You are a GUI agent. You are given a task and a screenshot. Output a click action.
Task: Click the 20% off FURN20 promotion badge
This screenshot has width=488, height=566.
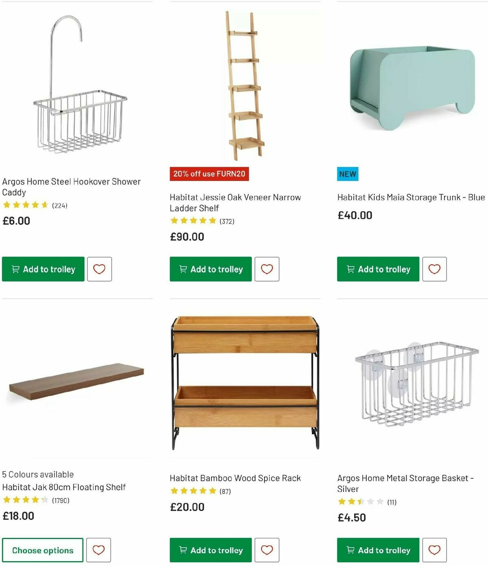pyautogui.click(x=209, y=173)
